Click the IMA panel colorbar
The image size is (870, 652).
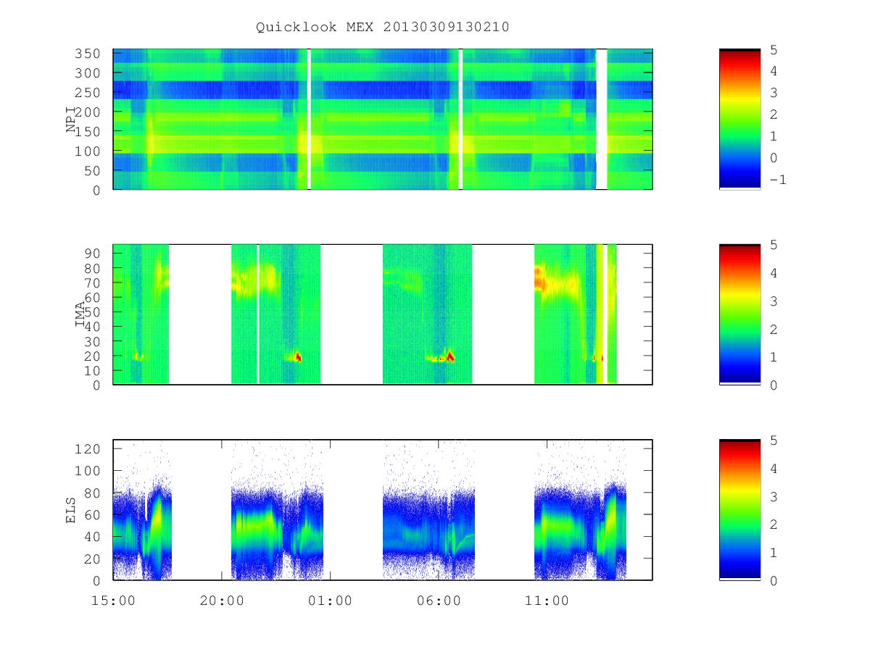tap(739, 314)
